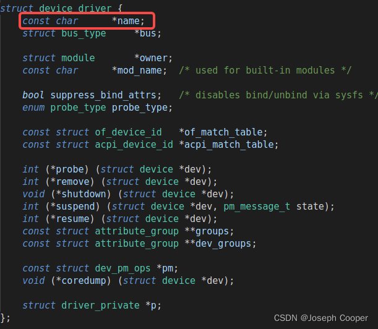Click the "*pm;" member
Screen dimensions: 378x329
[x=167, y=268]
